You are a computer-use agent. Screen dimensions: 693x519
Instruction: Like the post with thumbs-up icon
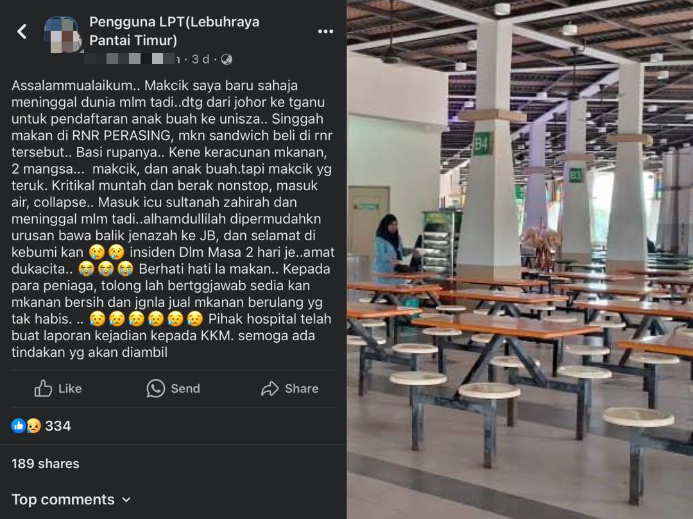(43, 388)
